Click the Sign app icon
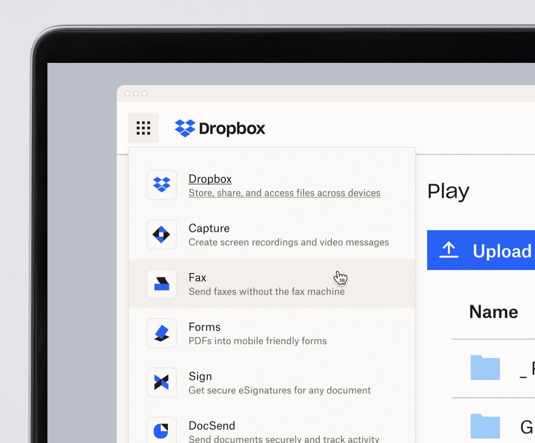Viewport: 535px width, 443px height. pos(162,382)
